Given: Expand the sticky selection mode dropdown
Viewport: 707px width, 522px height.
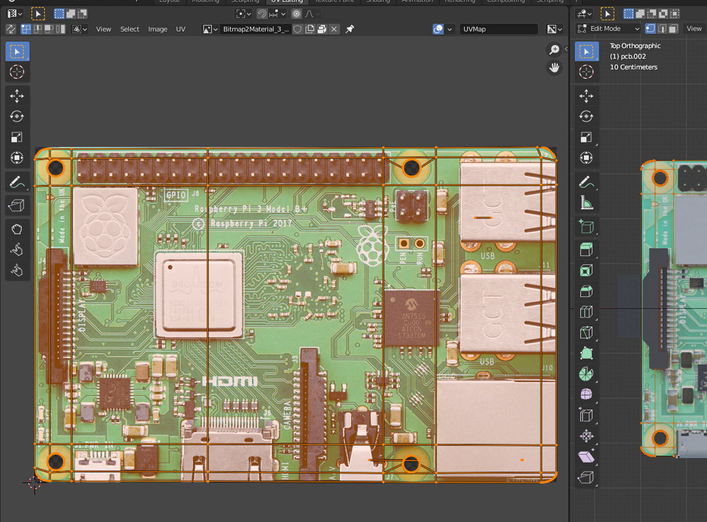Looking at the screenshot, I should coord(80,29).
